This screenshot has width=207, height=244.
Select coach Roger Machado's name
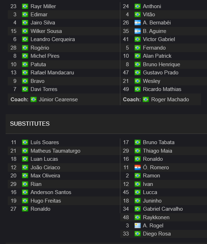[170, 100]
